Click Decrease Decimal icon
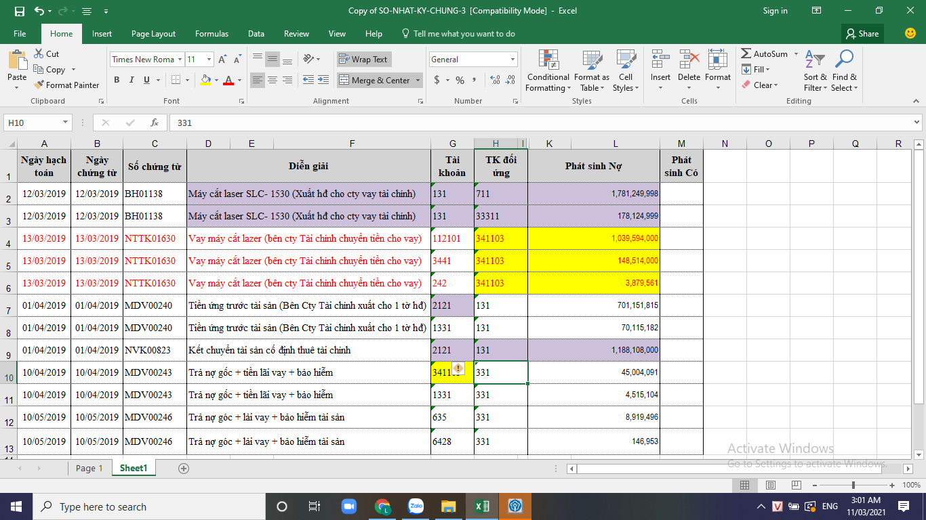The height and width of the screenshot is (520, 926). point(510,80)
